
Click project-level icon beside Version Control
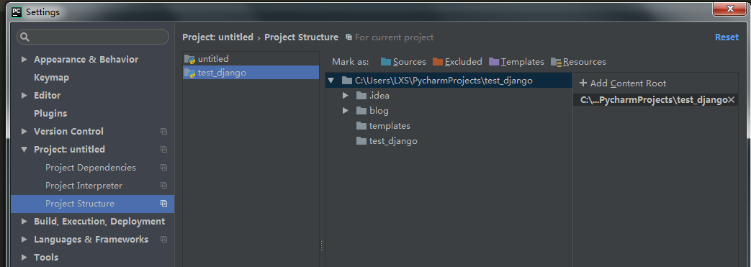pos(163,132)
